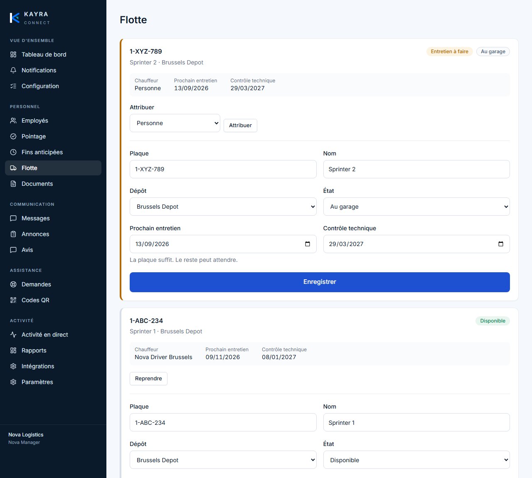Click the Messages speech bubble icon
The height and width of the screenshot is (478, 532).
(x=13, y=218)
